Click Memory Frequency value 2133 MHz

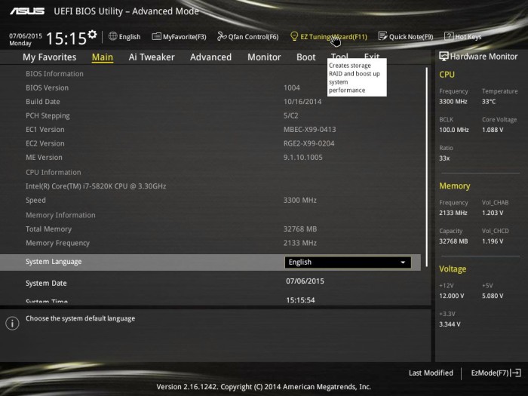point(300,243)
